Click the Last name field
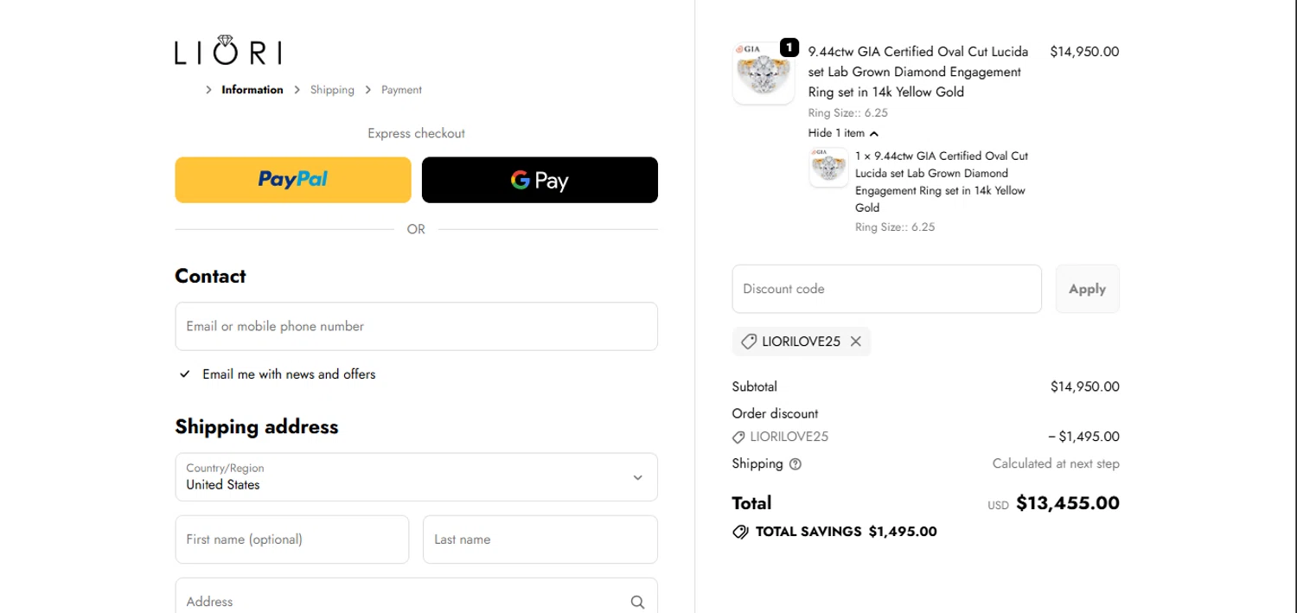 point(540,540)
